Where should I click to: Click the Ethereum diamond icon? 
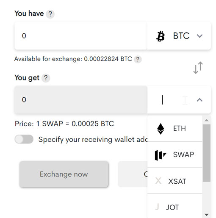point(161,129)
